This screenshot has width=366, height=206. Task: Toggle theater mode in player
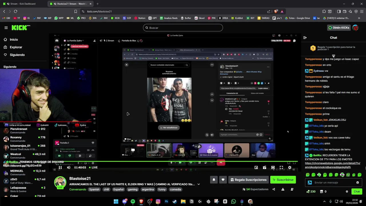[273, 167]
